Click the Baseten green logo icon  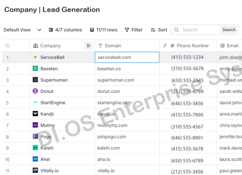tap(35, 69)
